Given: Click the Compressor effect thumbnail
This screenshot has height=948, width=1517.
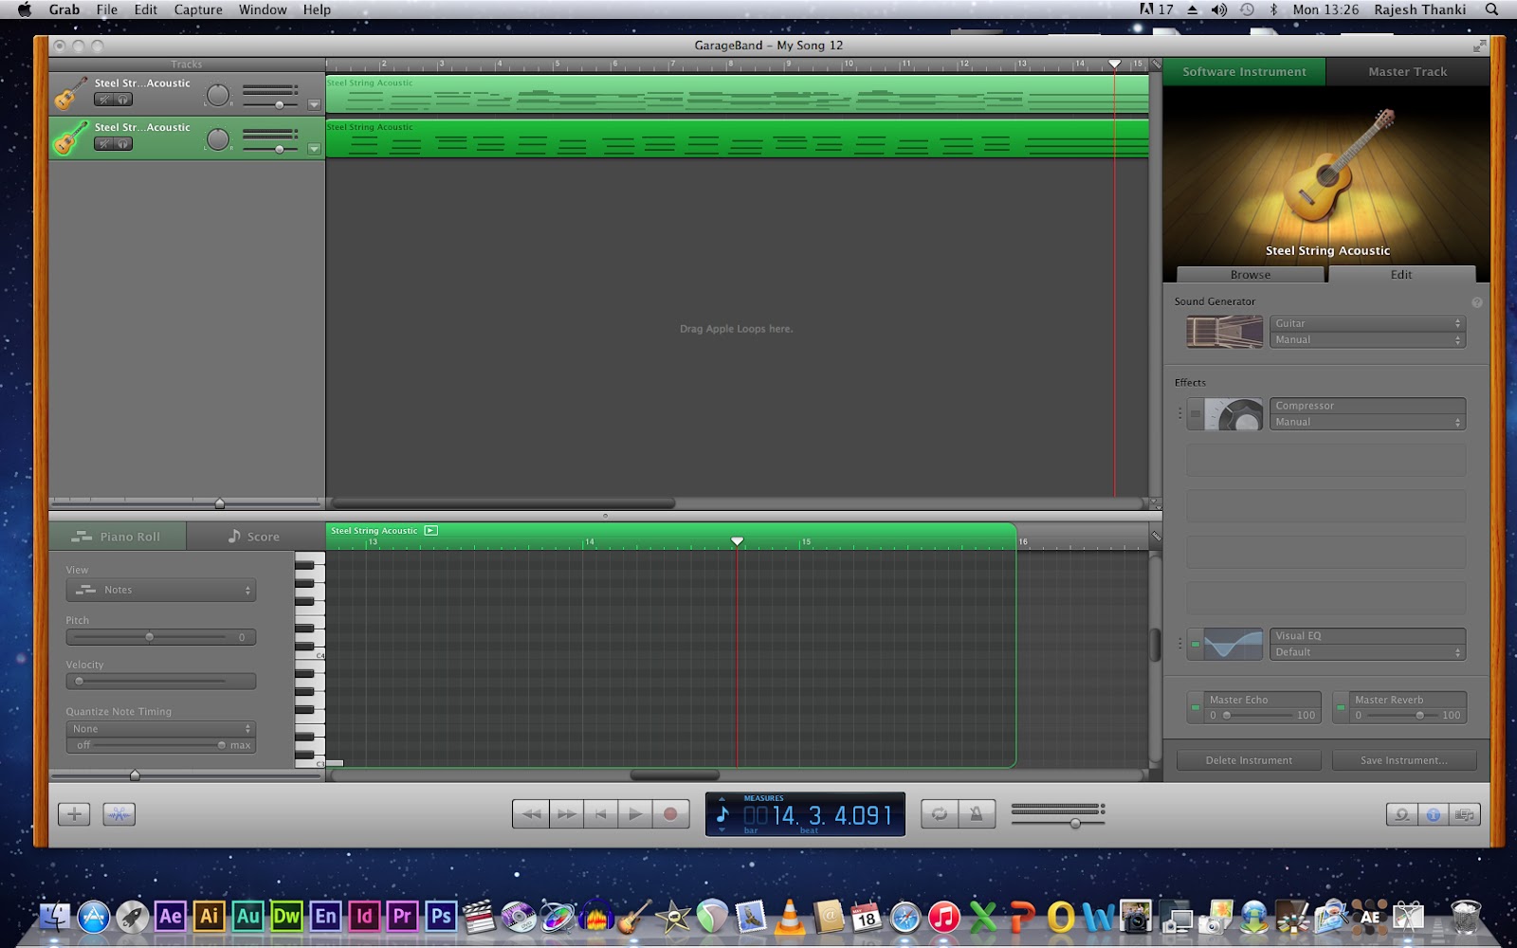Looking at the screenshot, I should (x=1234, y=414).
